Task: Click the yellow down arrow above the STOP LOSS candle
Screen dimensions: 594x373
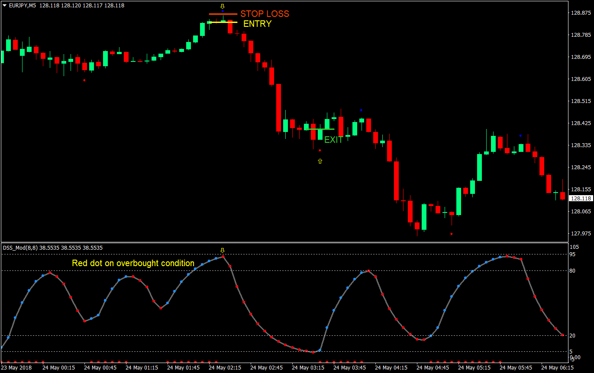Action: [223, 6]
